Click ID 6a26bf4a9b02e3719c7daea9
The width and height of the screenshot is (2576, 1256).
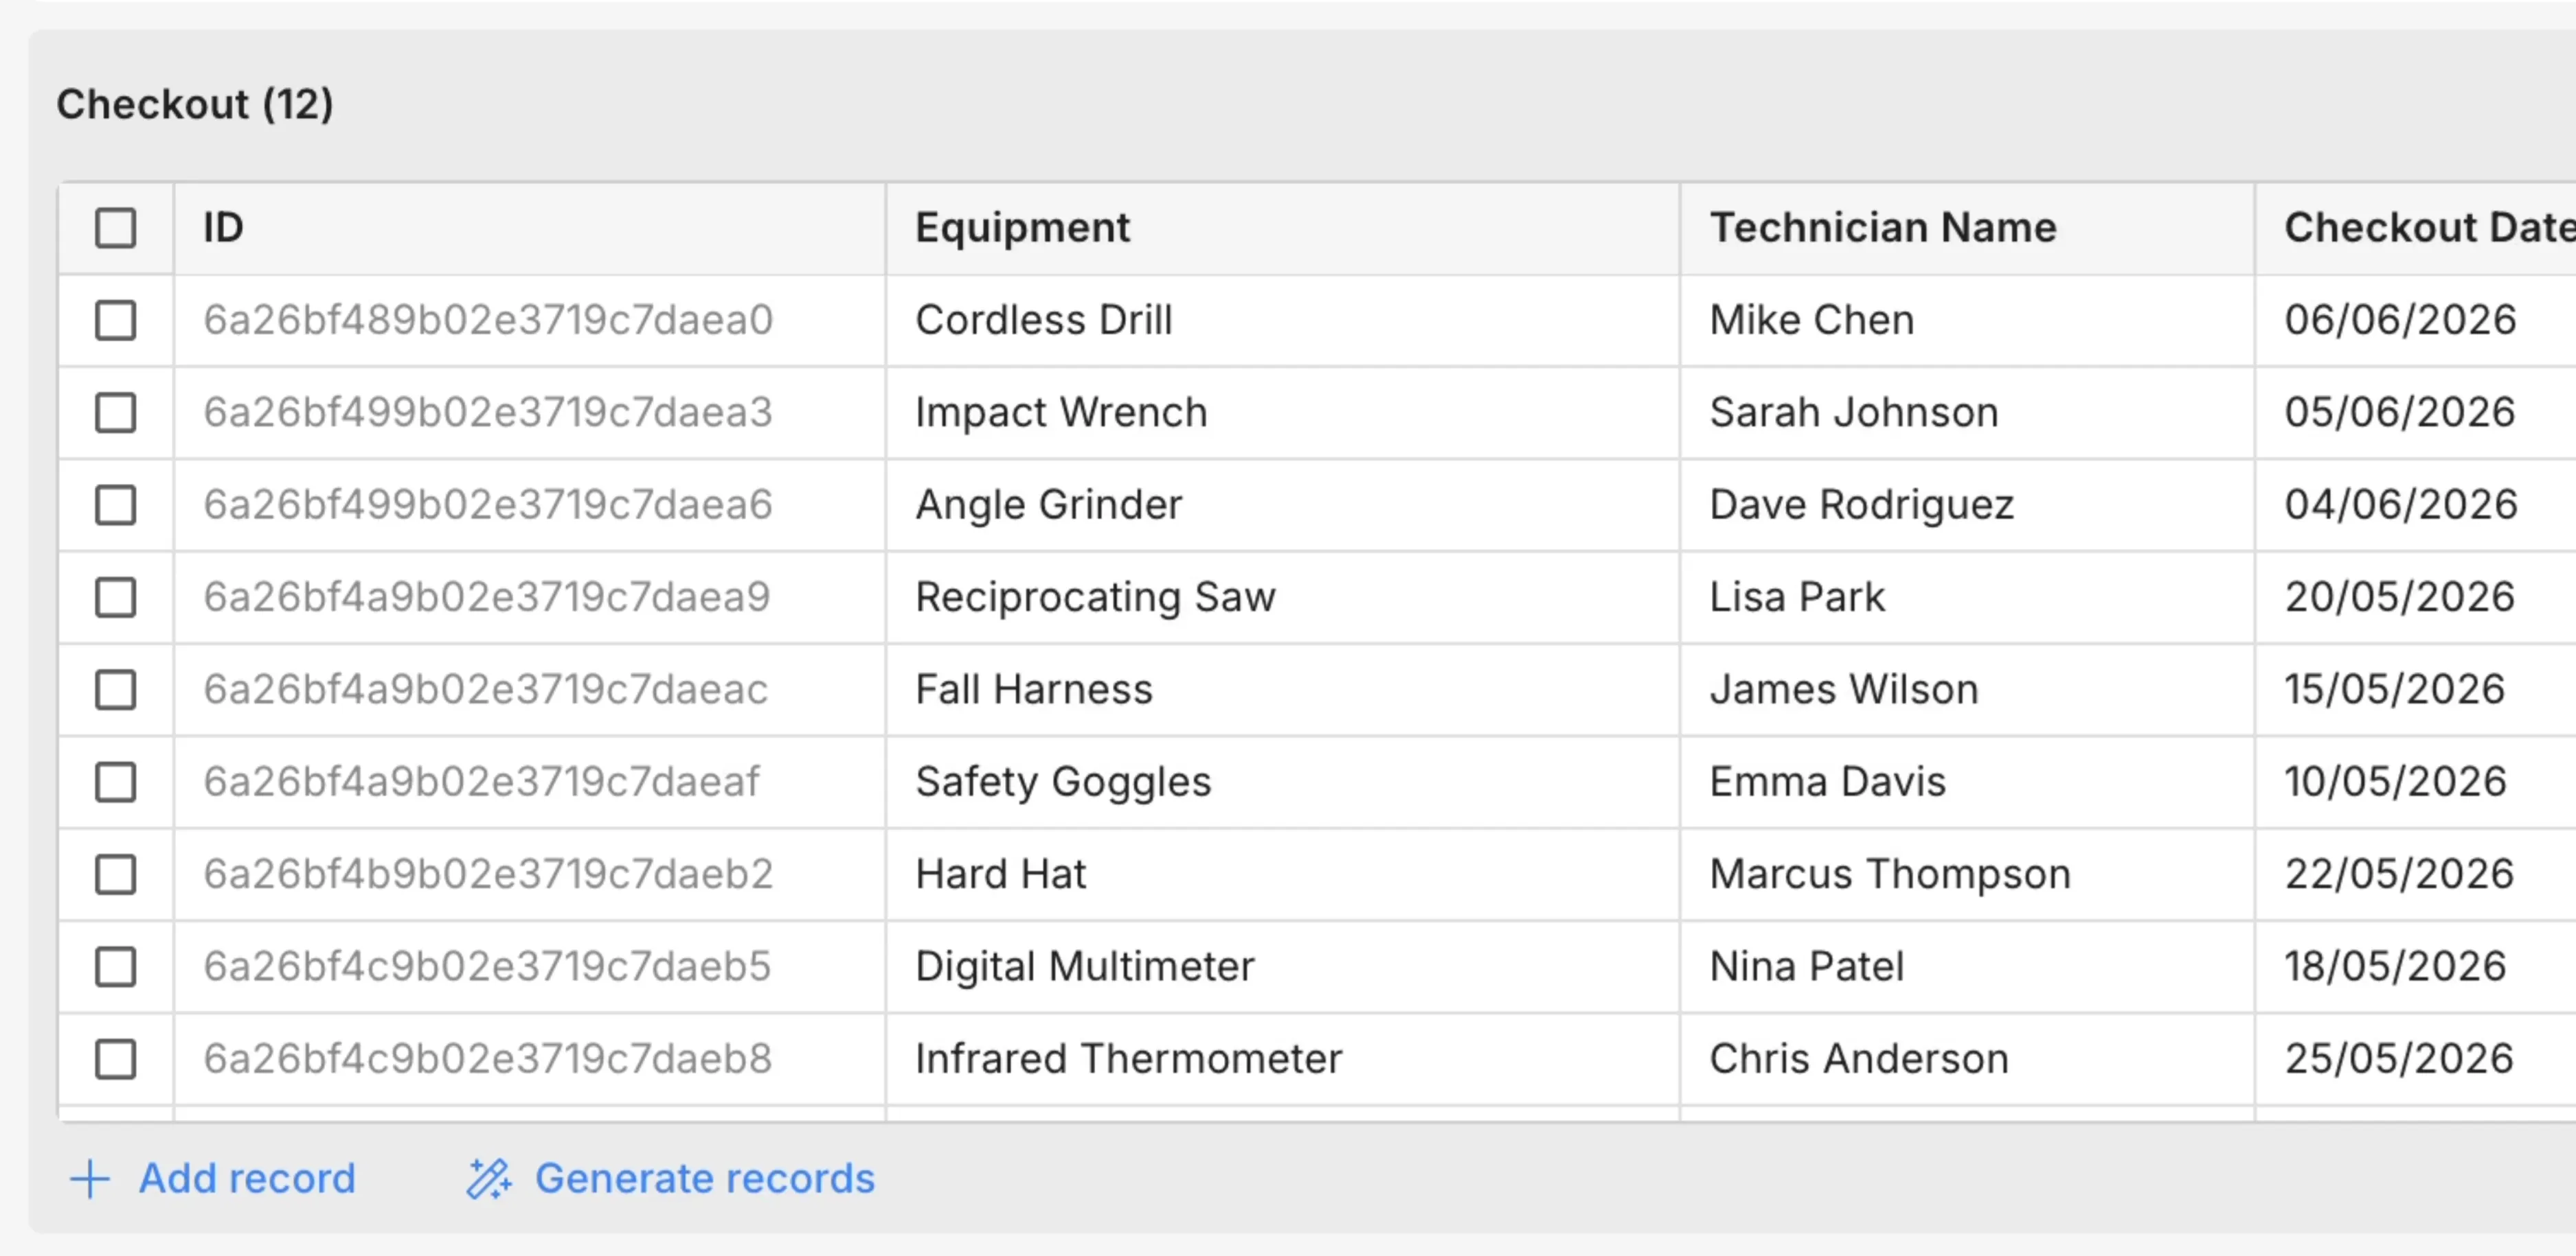pyautogui.click(x=487, y=598)
